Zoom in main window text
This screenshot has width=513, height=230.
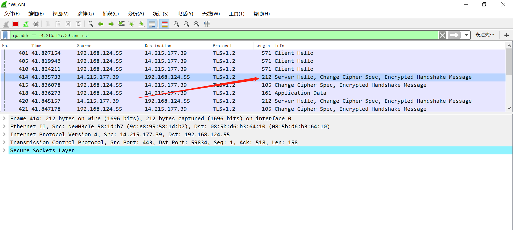point(176,24)
